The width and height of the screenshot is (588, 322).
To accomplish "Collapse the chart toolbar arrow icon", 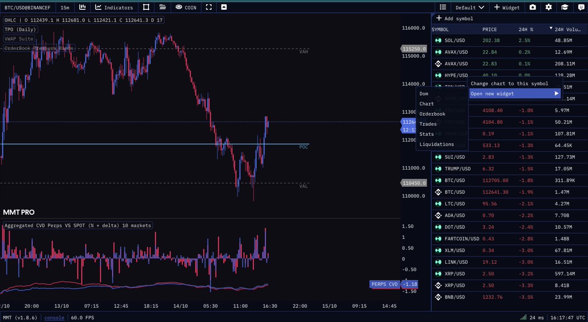I will click(x=224, y=7).
